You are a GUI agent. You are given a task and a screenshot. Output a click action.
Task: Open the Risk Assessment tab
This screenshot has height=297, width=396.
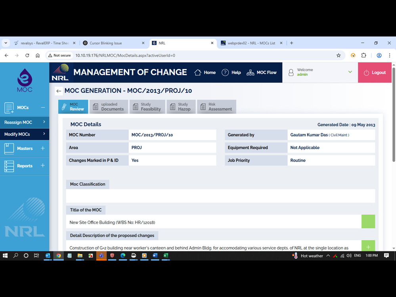click(216, 107)
